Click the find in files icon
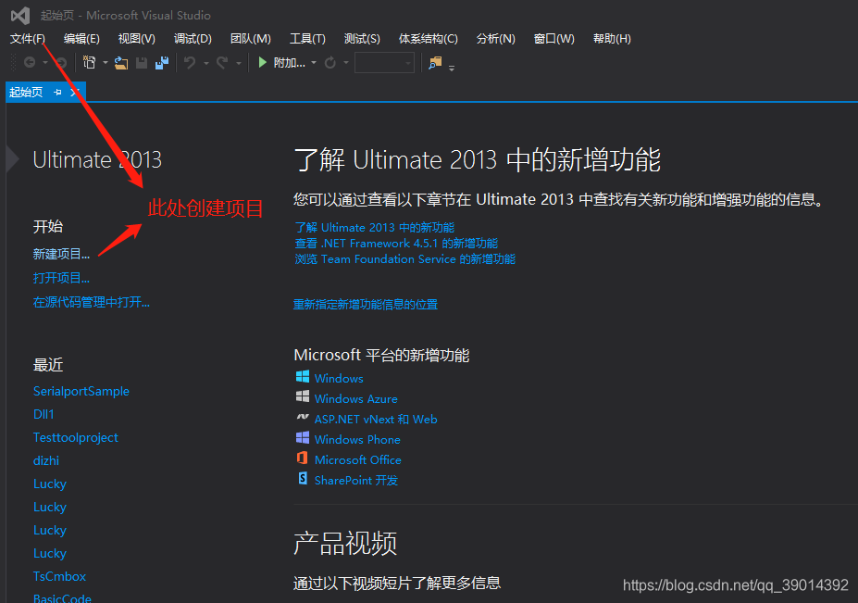Image resolution: width=858 pixels, height=603 pixels. pos(435,63)
